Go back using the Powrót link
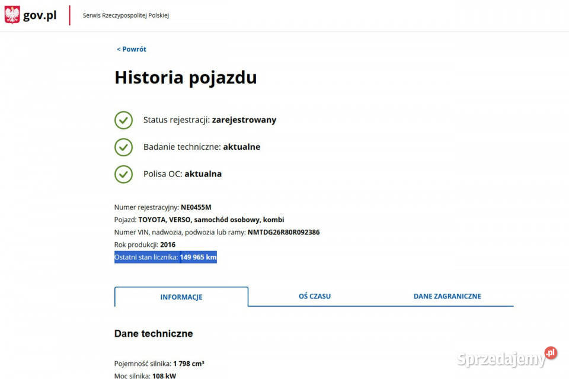This screenshot has height=379, width=569. [132, 49]
